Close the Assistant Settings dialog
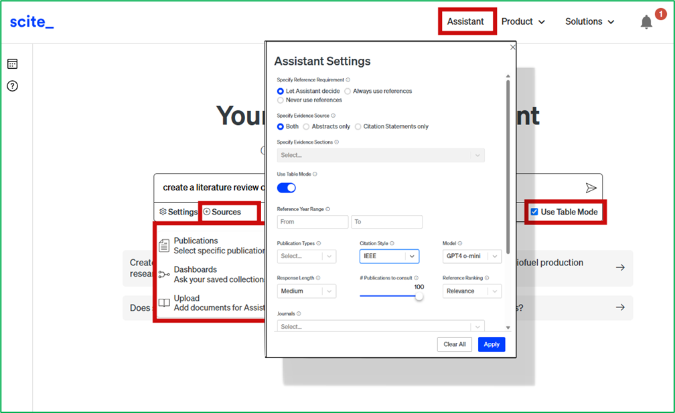Viewport: 675px width, 413px height. tap(513, 47)
